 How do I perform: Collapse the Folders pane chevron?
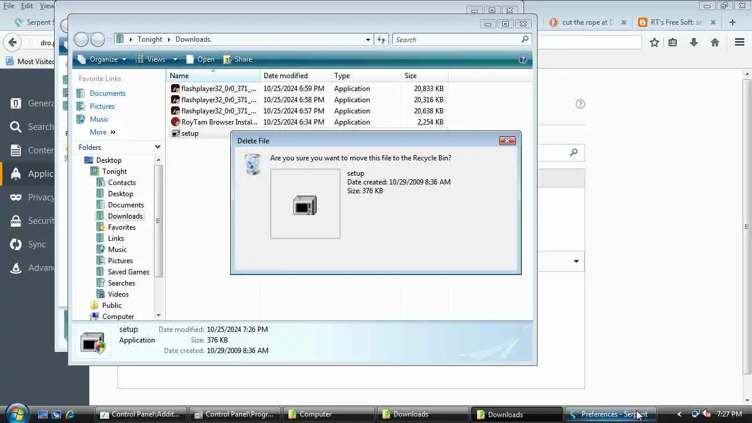(157, 147)
